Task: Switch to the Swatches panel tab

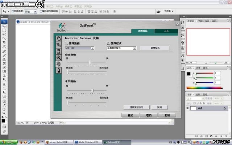Action: (198, 68)
